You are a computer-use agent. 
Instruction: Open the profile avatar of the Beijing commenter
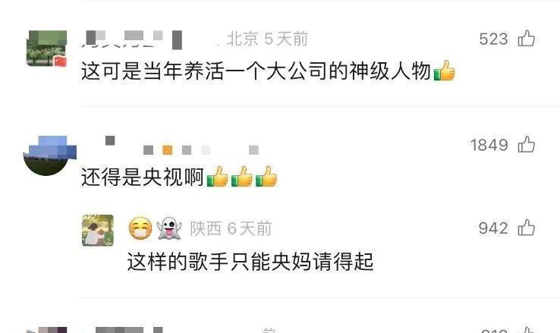pyautogui.click(x=47, y=49)
